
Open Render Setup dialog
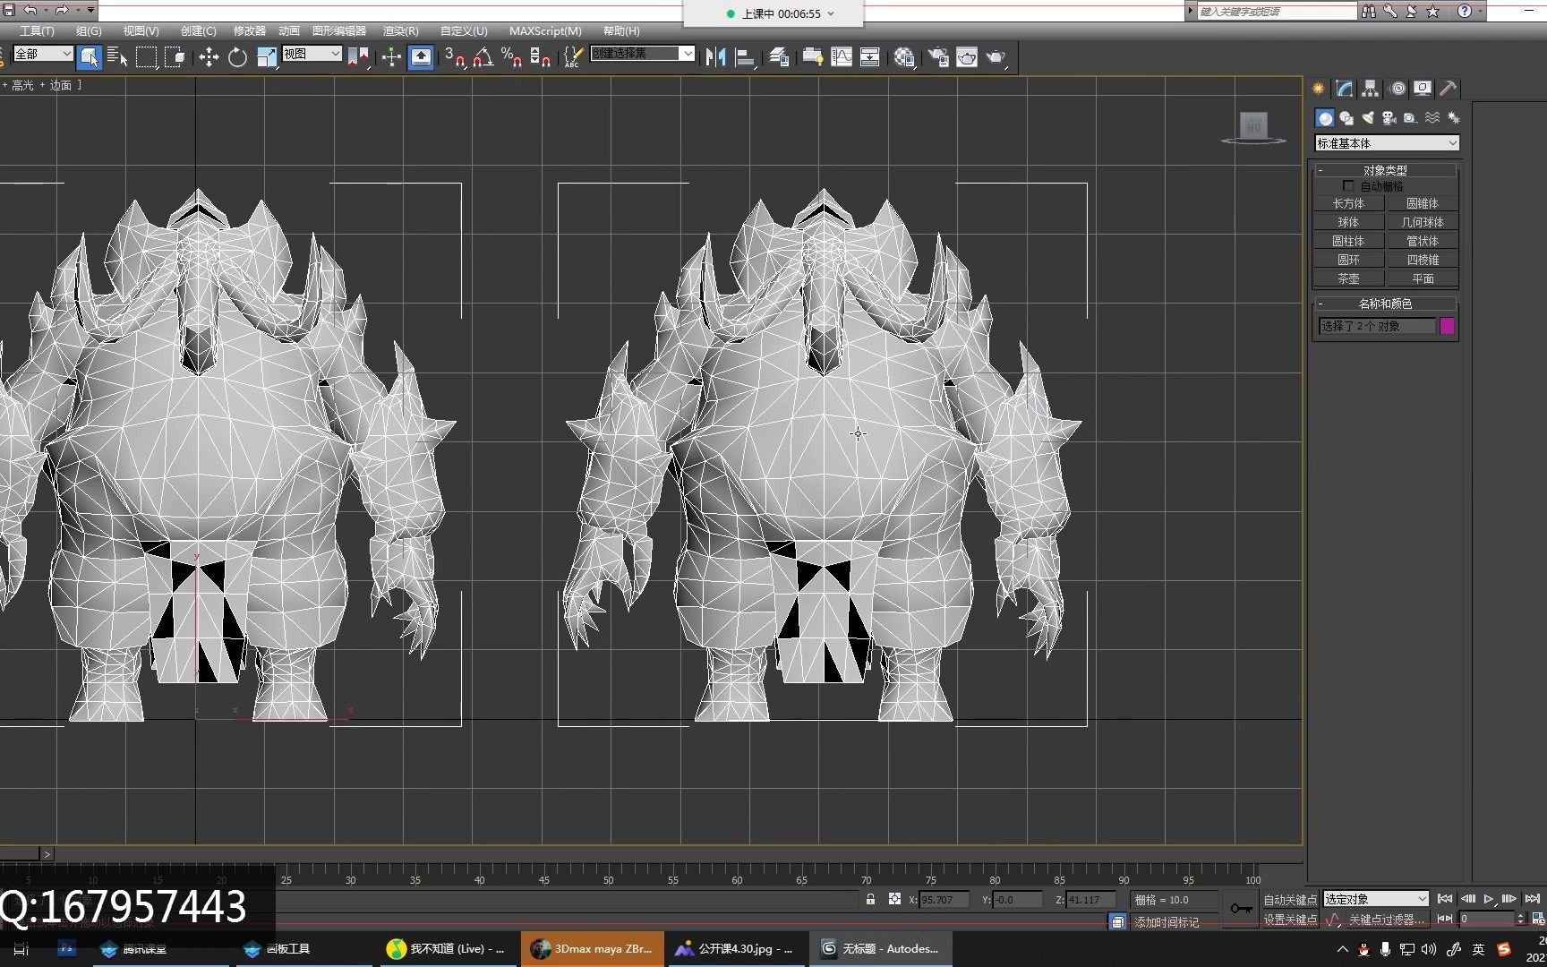[938, 57]
